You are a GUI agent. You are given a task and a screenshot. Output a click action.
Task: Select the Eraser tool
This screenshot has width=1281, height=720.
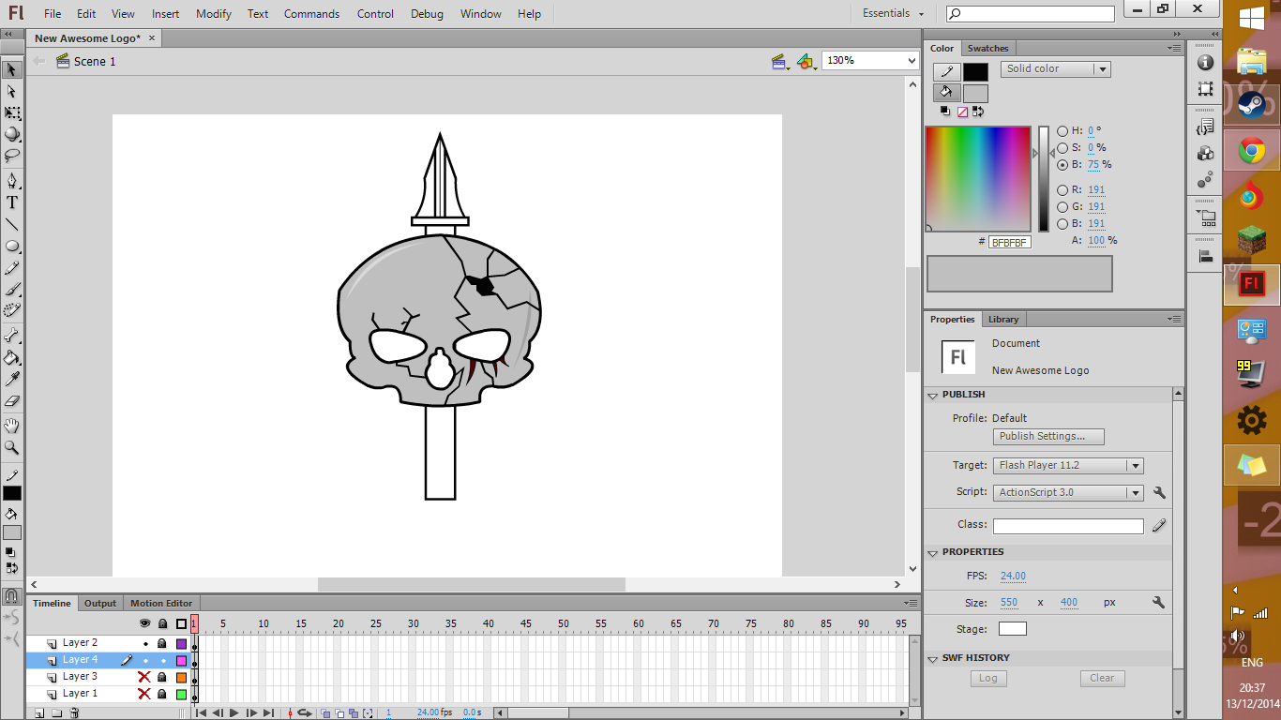tap(12, 400)
